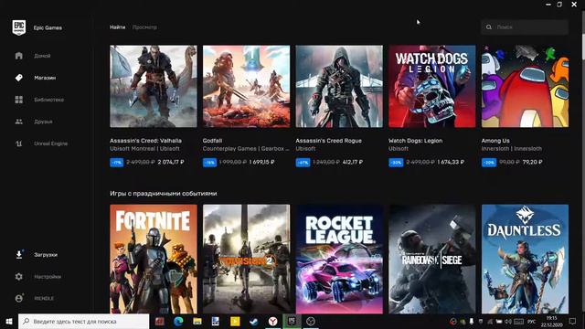Open the Dauntless cover art

(525, 259)
